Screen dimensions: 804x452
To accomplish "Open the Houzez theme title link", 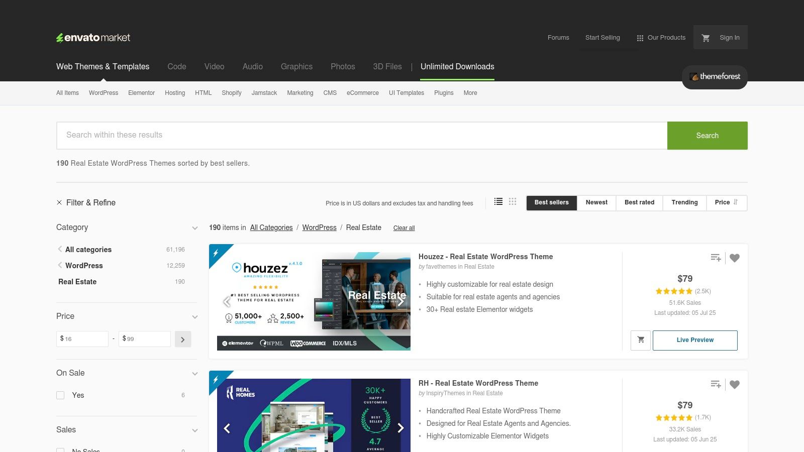I will [x=485, y=257].
